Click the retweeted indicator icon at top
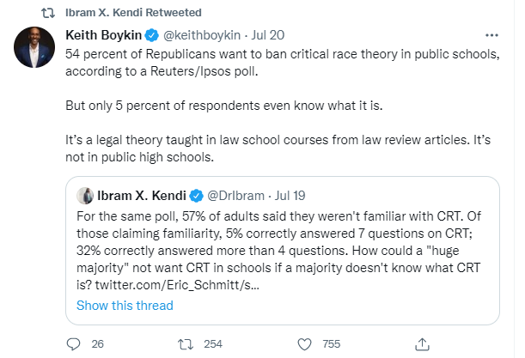Image resolution: width=525 pixels, height=358 pixels. [49, 13]
